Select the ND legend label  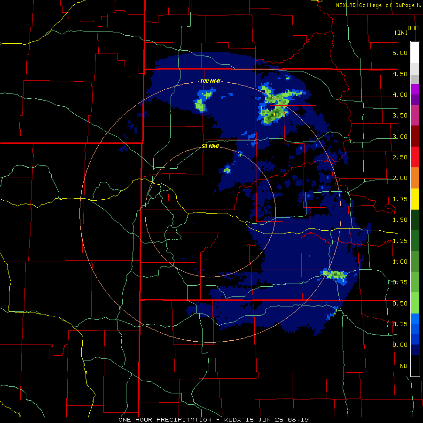[x=404, y=366]
